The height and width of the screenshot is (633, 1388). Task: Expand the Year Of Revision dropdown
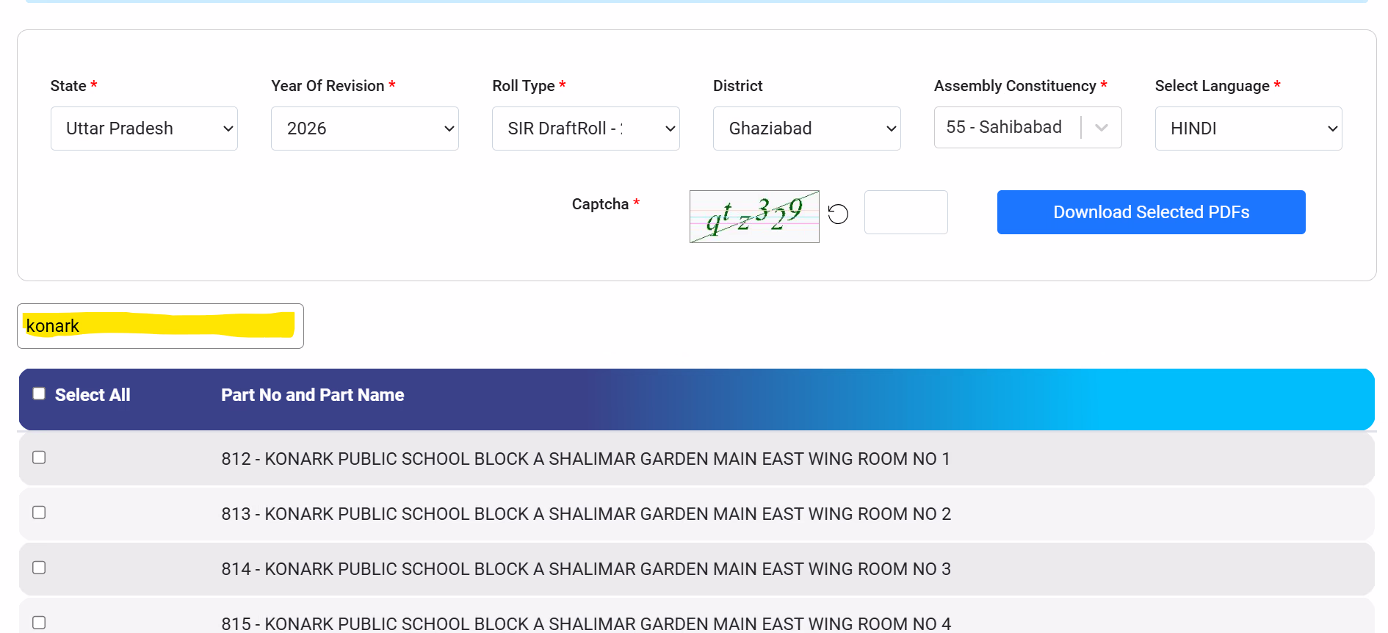coord(364,129)
